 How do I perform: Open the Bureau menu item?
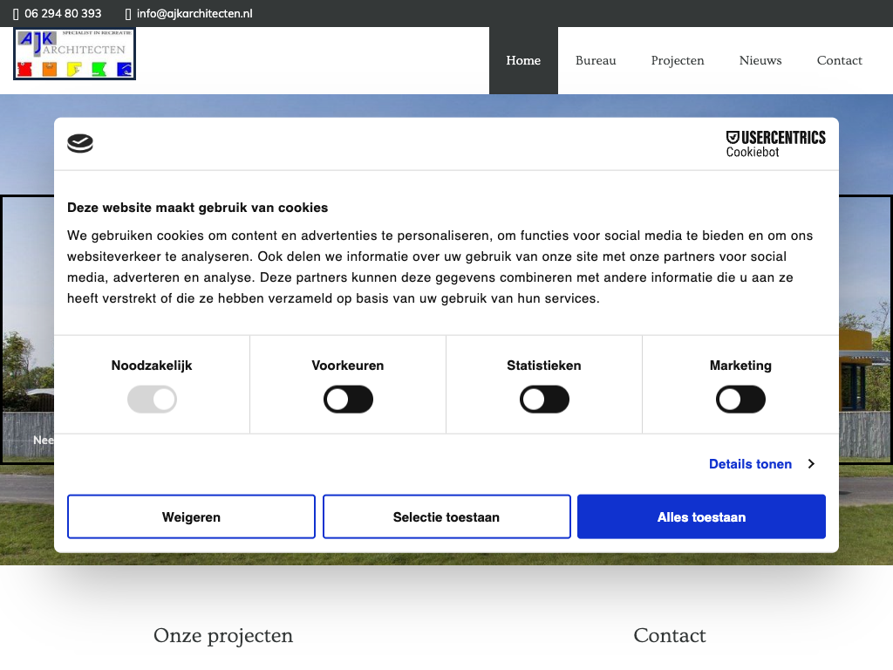coord(596,60)
